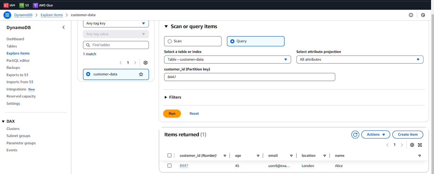Refresh the items returned list
This screenshot has height=174, width=434.
[355, 134]
